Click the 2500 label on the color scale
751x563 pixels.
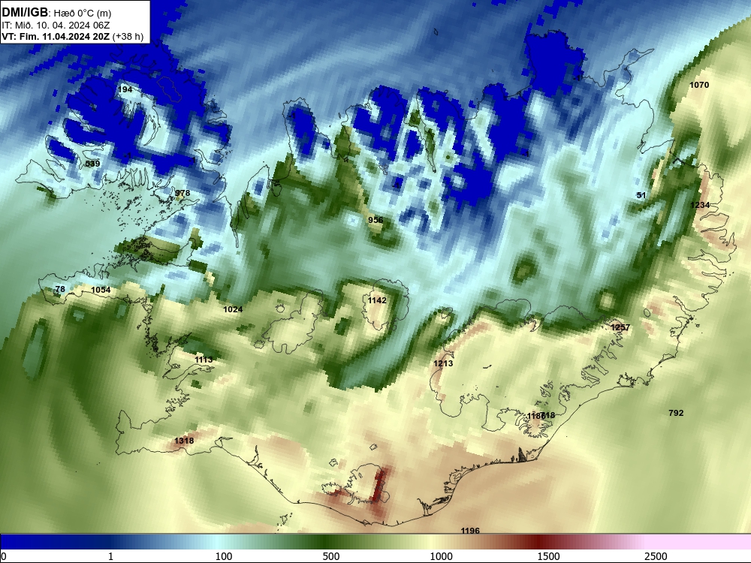click(x=656, y=556)
